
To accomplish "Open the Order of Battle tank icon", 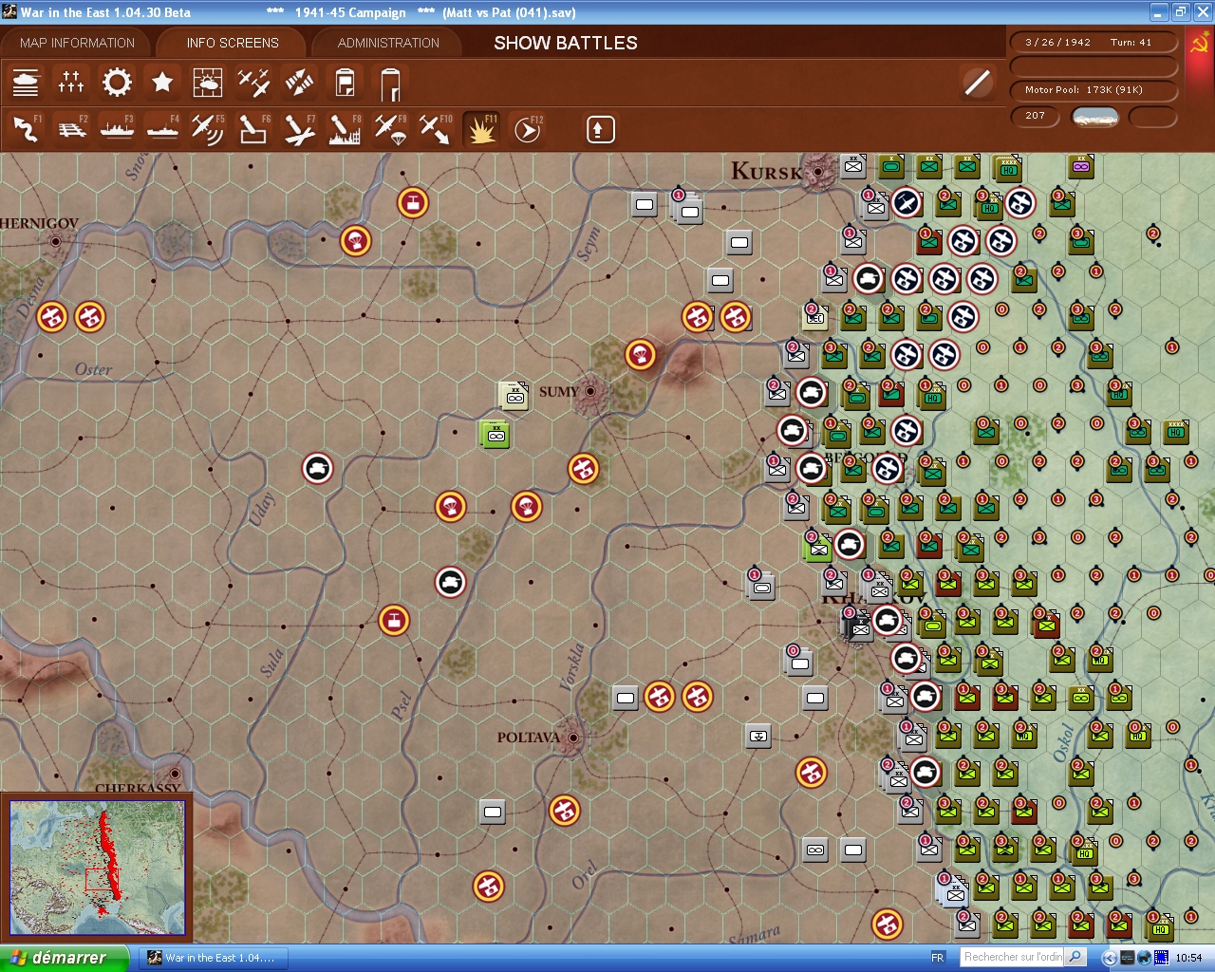I will (x=26, y=83).
